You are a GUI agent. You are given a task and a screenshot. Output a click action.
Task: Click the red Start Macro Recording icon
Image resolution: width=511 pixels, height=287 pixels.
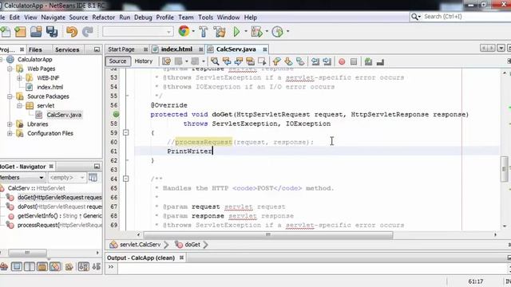[x=342, y=61]
